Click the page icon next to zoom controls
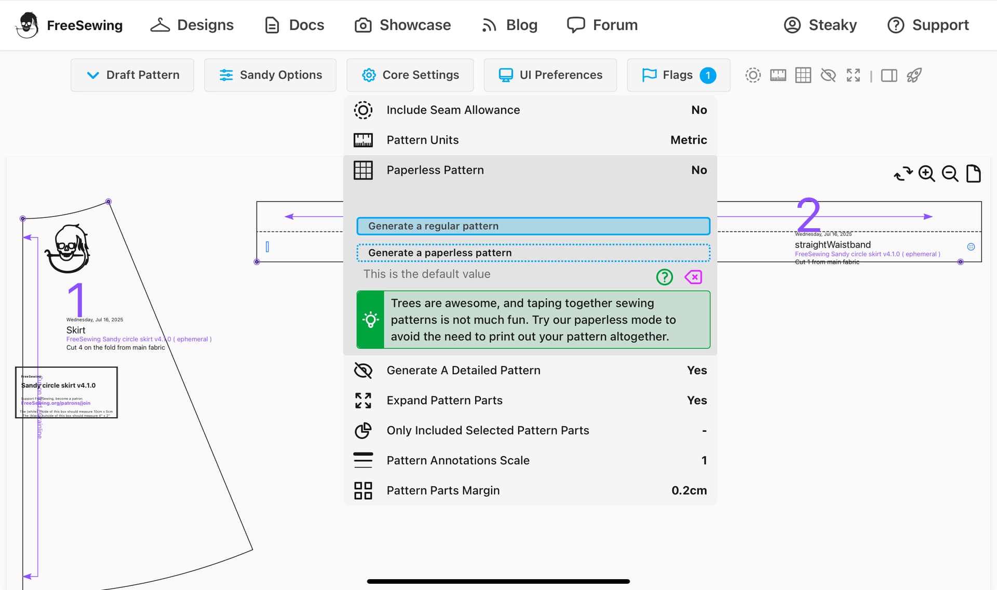The image size is (997, 590). tap(974, 173)
